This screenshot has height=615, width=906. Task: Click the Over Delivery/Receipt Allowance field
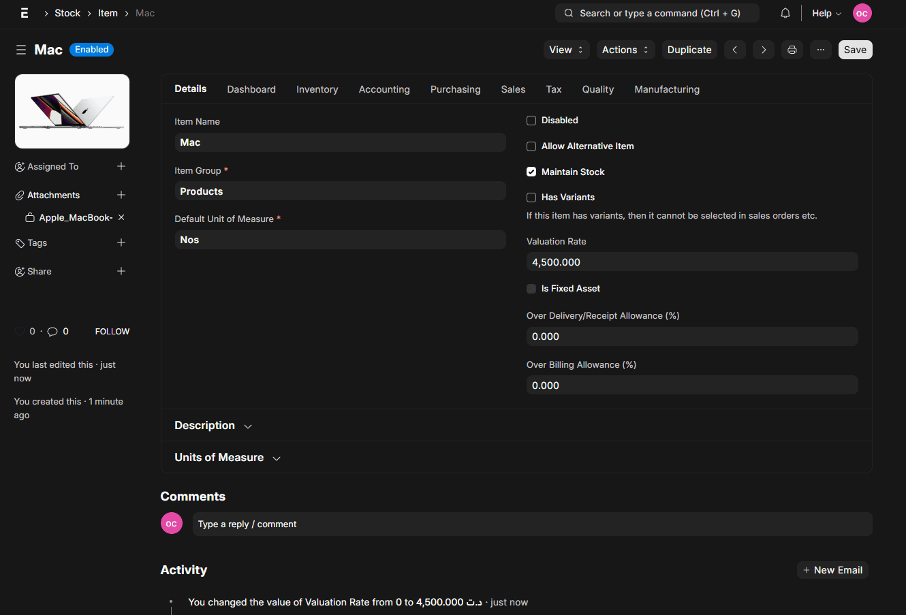coord(692,336)
